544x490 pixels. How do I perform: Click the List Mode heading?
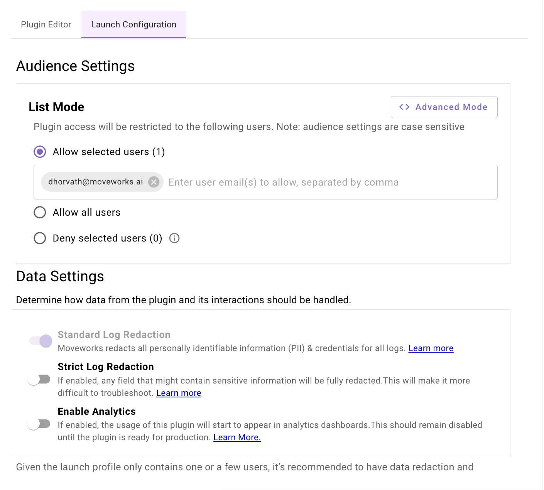pyautogui.click(x=56, y=107)
